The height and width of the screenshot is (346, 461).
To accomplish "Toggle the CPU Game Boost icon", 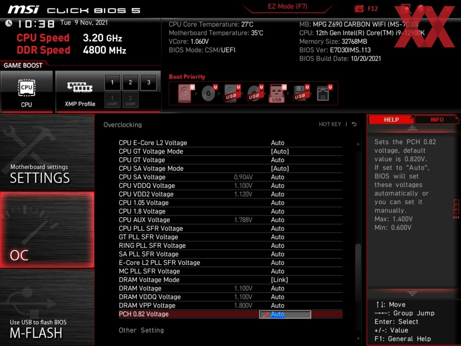I will pyautogui.click(x=26, y=92).
